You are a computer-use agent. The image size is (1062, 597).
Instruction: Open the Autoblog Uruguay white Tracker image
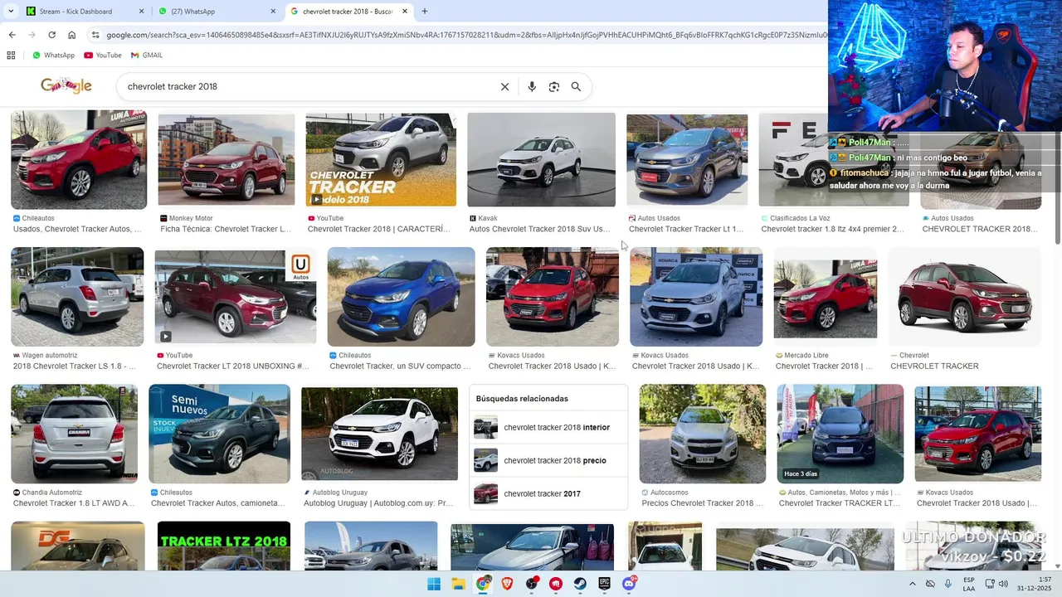[379, 434]
